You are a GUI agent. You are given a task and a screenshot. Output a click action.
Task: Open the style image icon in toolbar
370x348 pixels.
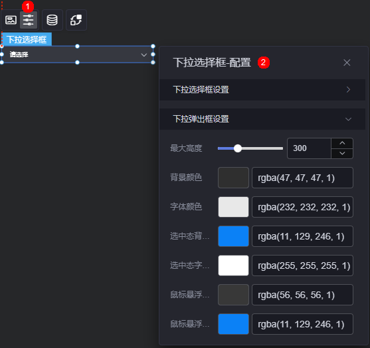[x=11, y=20]
